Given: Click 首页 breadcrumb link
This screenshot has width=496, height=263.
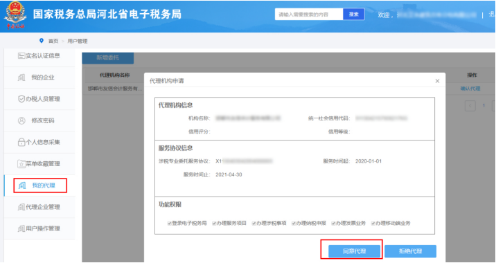Looking at the screenshot, I should coord(53,41).
